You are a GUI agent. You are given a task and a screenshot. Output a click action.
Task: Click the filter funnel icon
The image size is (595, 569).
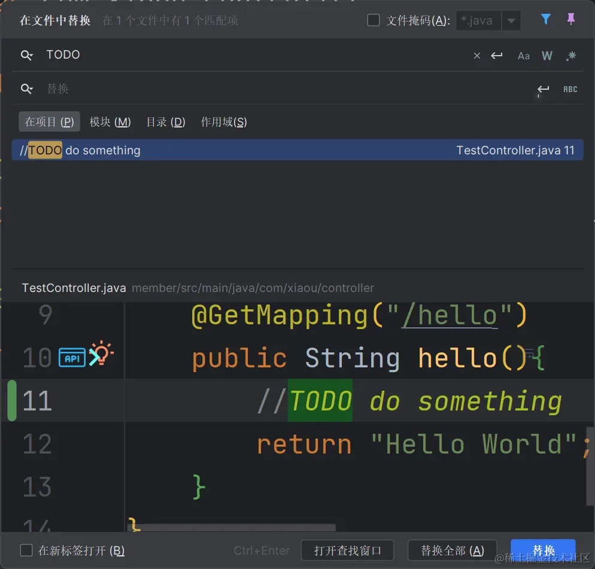click(x=546, y=19)
